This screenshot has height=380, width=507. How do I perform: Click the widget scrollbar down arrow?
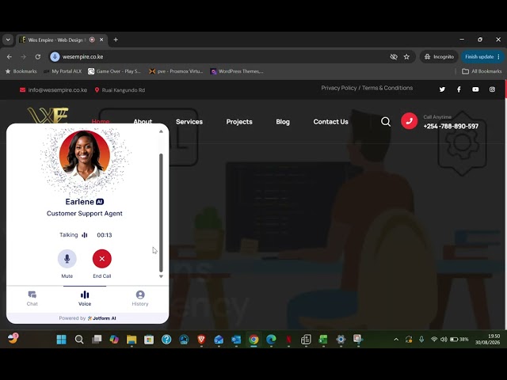coord(161,276)
